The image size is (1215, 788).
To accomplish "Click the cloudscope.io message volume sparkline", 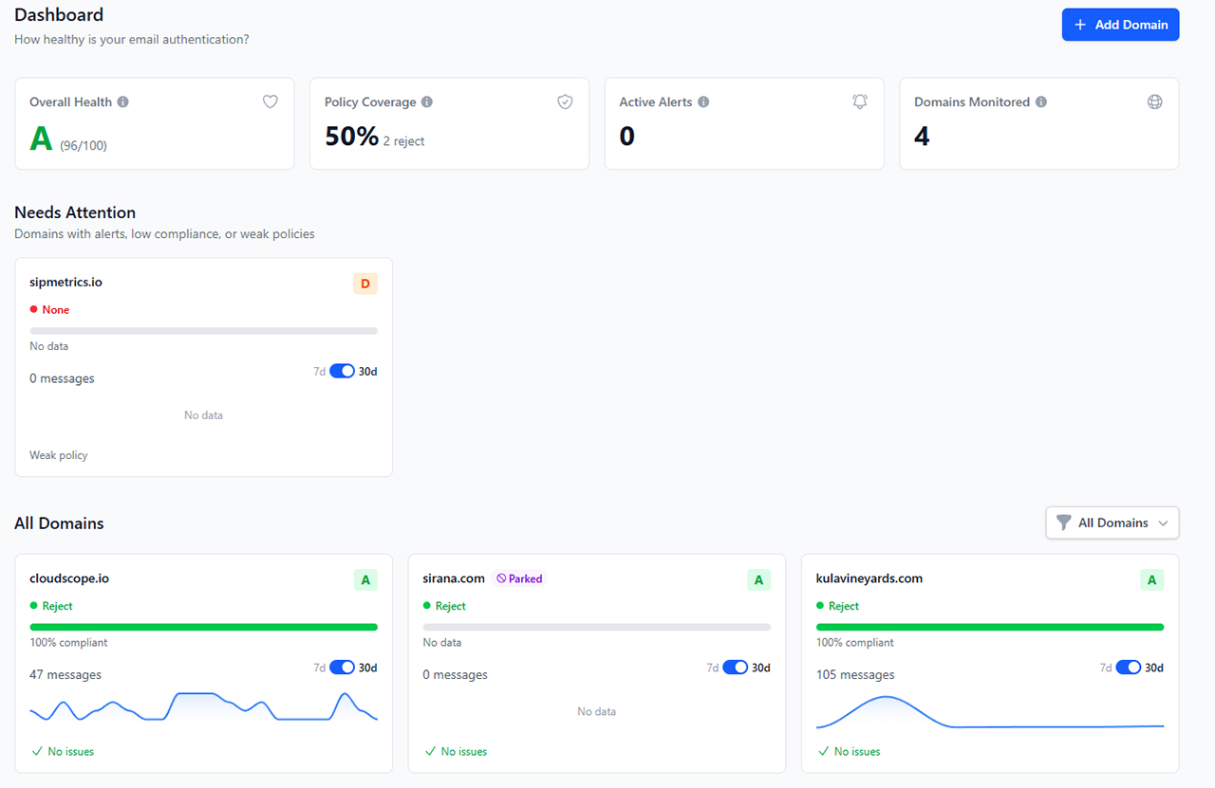I will pos(203,706).
